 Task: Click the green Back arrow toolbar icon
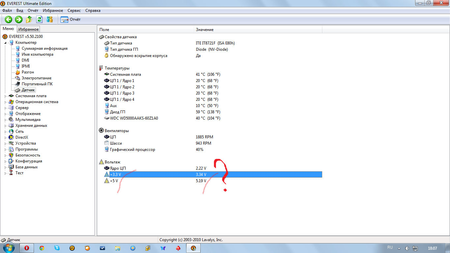9,19
